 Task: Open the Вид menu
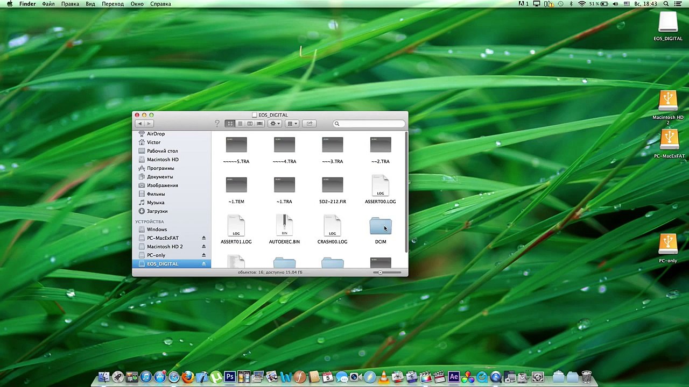pos(90,4)
